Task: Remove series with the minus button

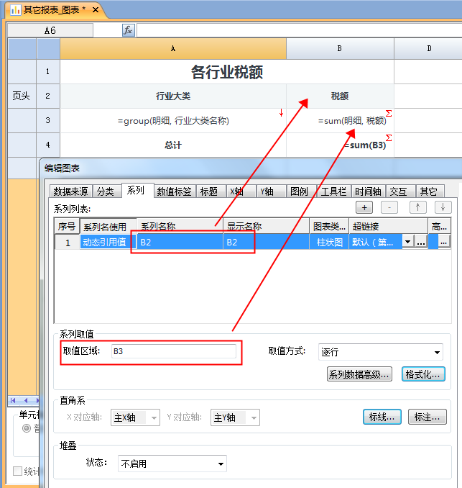Action: (x=389, y=207)
